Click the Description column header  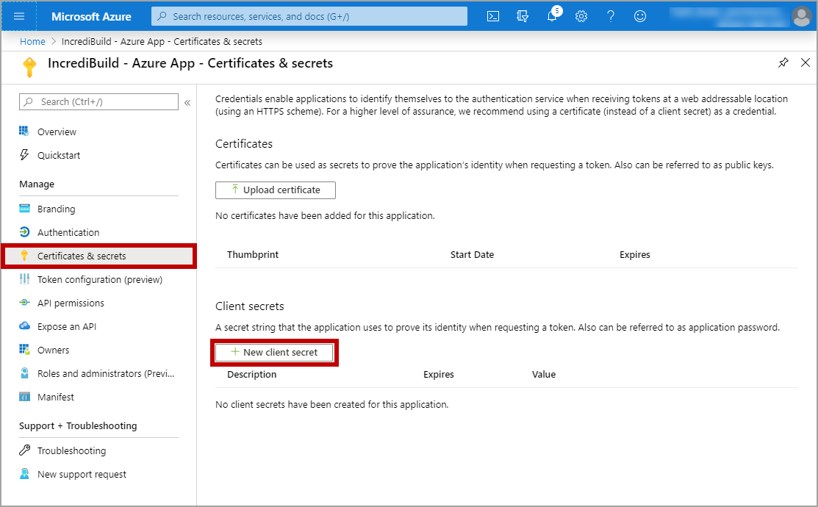tap(251, 375)
